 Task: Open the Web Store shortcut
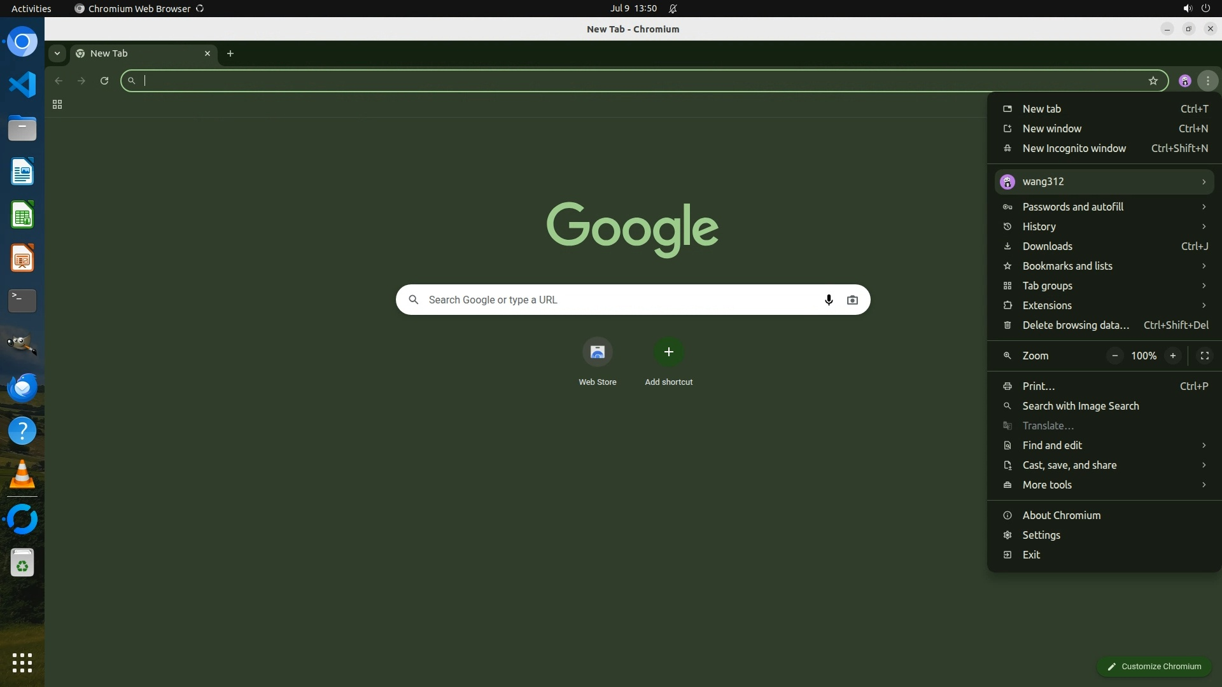597,352
